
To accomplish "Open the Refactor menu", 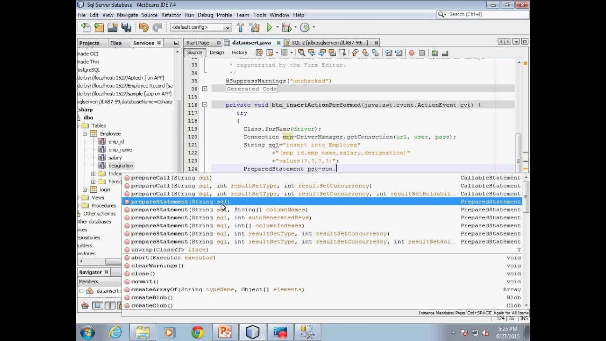I will [x=171, y=15].
